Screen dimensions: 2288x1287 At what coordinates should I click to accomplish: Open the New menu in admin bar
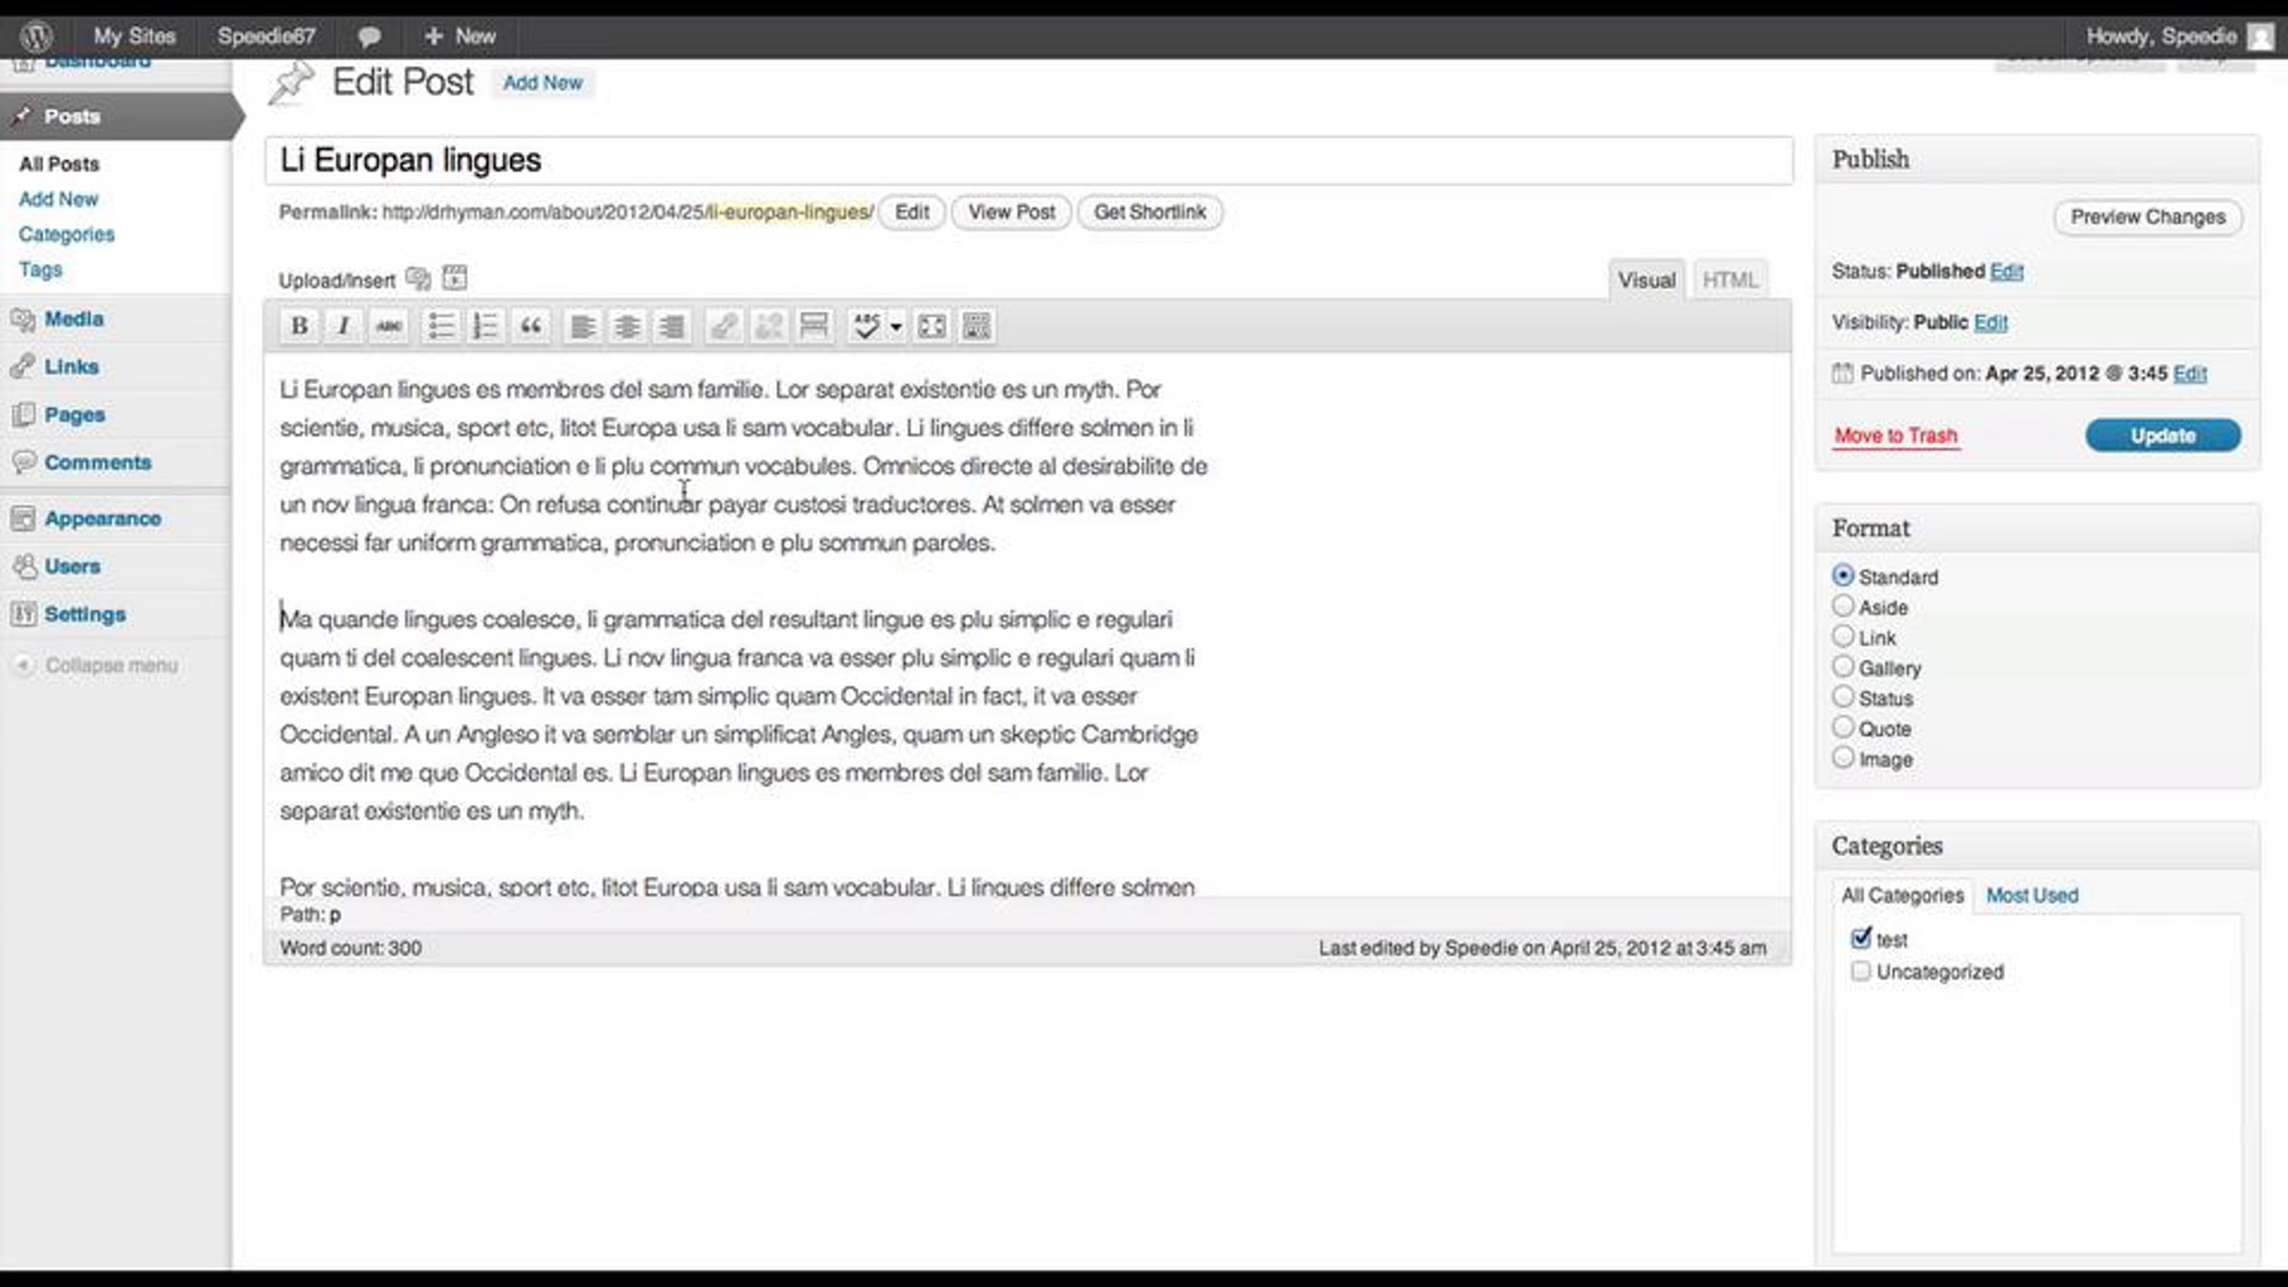(x=460, y=36)
